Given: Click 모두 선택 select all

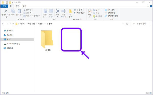Looking at the screenshot, I should point(110,10).
